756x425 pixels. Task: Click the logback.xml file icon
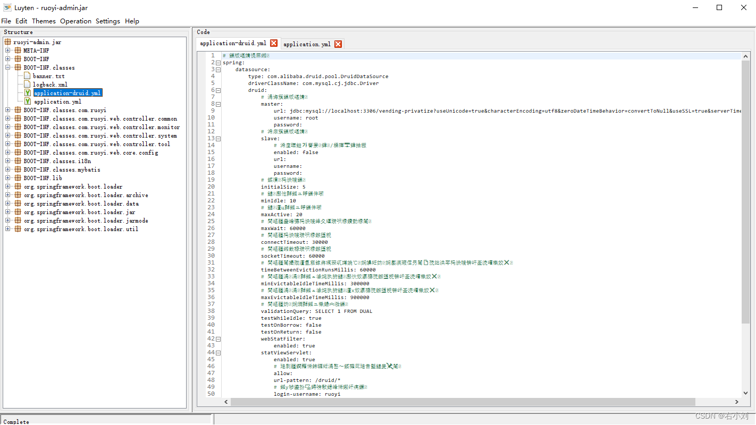(x=28, y=84)
